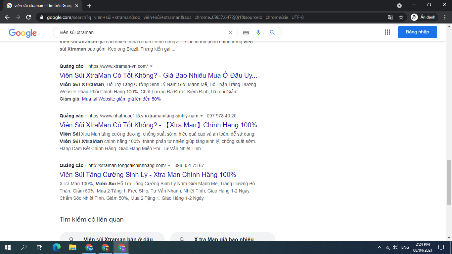Open the Wi-Fi network tray icon

point(388,247)
